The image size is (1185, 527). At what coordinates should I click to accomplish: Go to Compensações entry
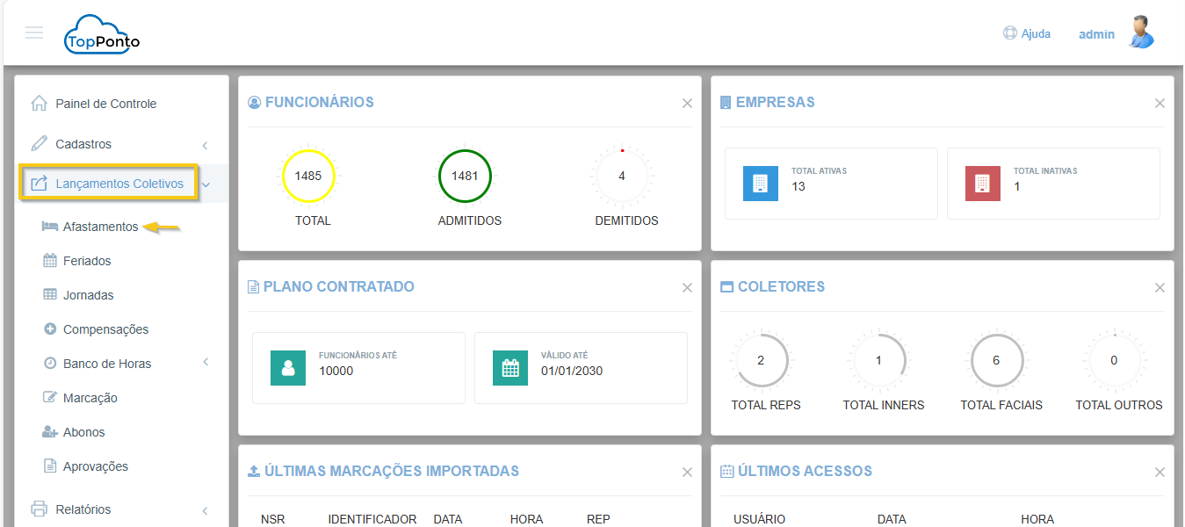tap(105, 329)
